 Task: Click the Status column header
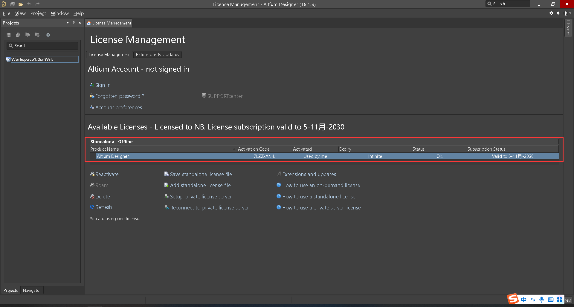(x=439, y=149)
